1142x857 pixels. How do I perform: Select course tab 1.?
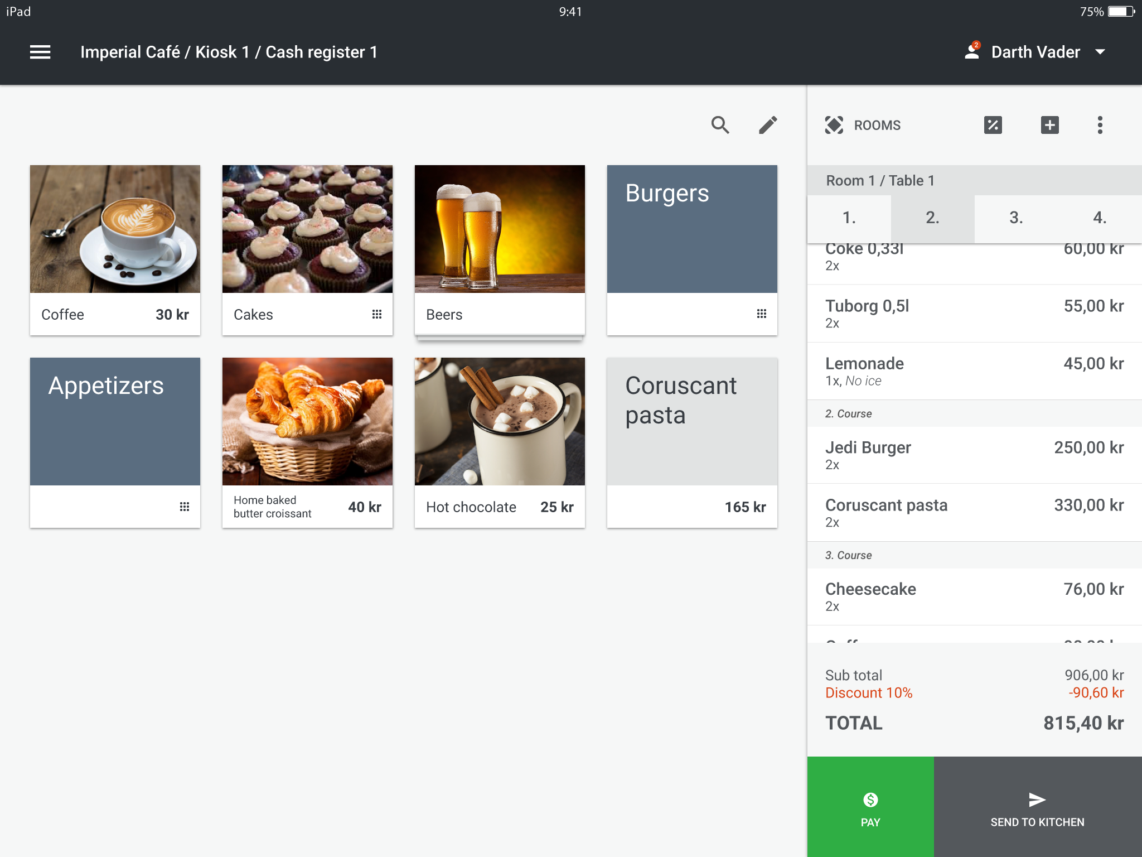coord(849,218)
